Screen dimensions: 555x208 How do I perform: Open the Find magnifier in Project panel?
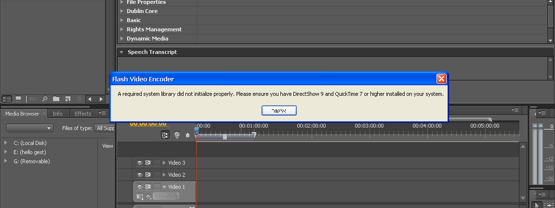tap(45, 99)
